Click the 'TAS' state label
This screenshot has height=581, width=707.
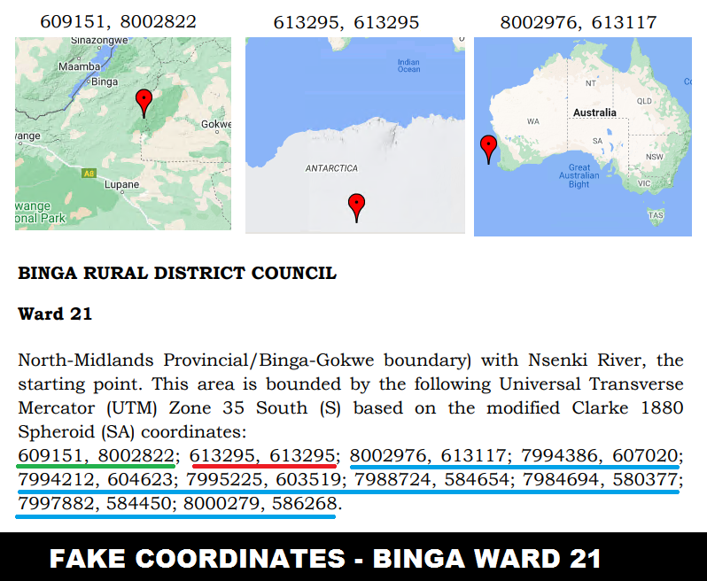pyautogui.click(x=656, y=215)
